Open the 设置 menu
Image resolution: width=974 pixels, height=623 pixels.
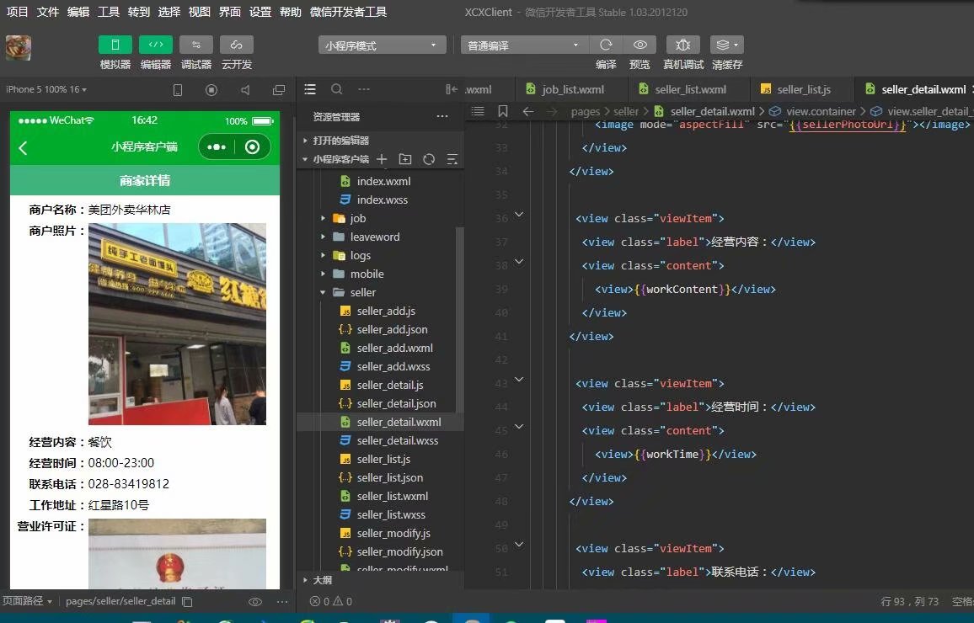[x=260, y=12]
